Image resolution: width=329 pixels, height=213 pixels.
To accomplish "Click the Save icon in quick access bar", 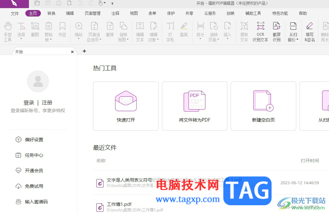I will (x=48, y=3).
